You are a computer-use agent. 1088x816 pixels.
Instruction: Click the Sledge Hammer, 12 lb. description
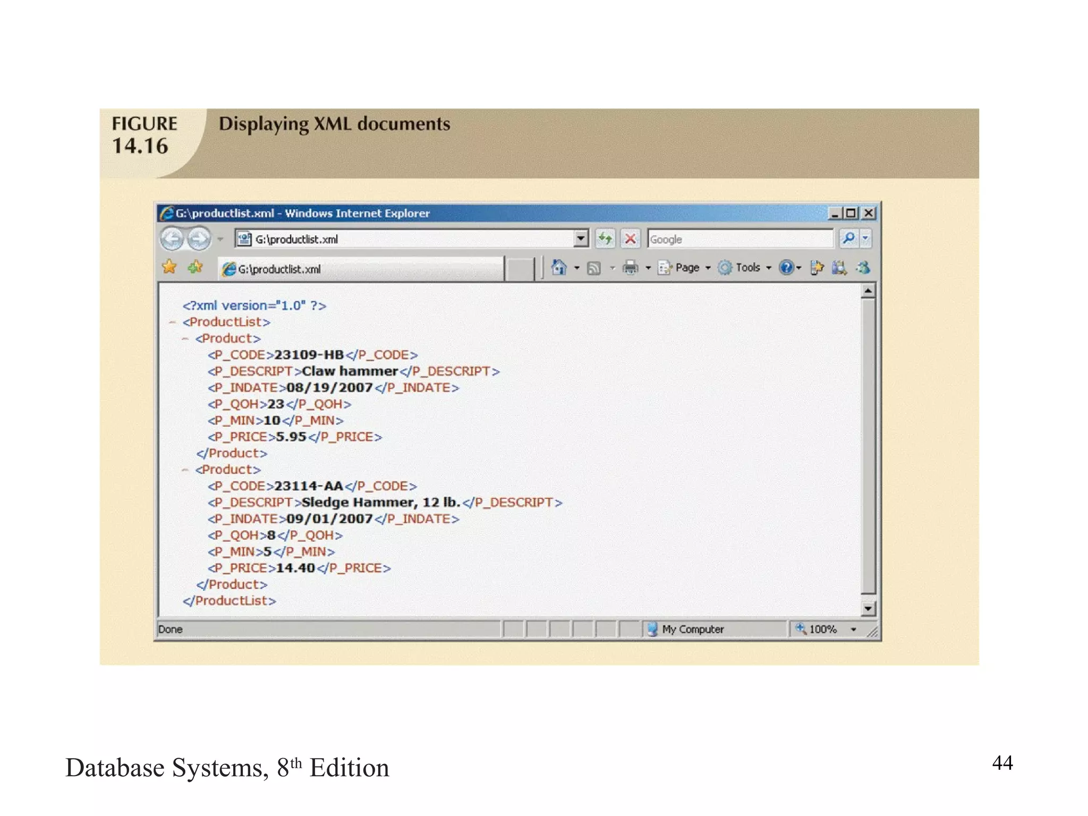[381, 502]
